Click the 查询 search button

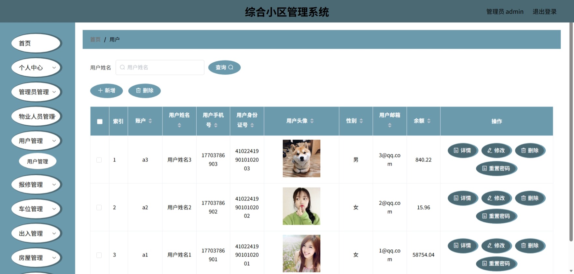click(x=224, y=67)
